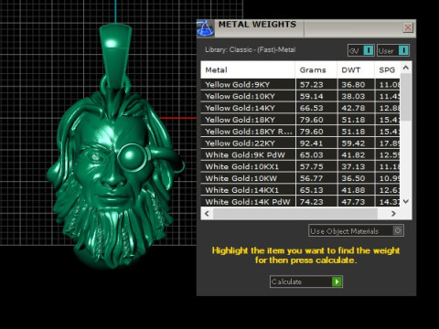Sort by Metal column header
This screenshot has width=439, height=329.
248,70
